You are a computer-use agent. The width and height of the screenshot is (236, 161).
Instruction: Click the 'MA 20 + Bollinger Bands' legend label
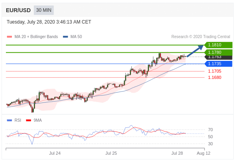point(36,37)
